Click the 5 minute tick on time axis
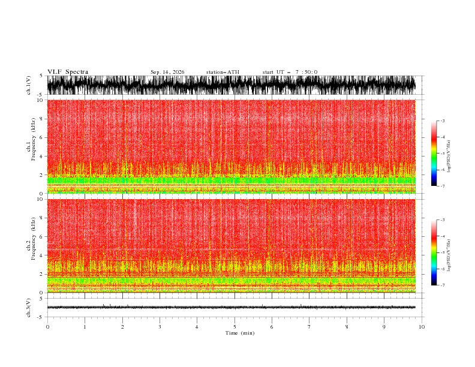 [235, 327]
